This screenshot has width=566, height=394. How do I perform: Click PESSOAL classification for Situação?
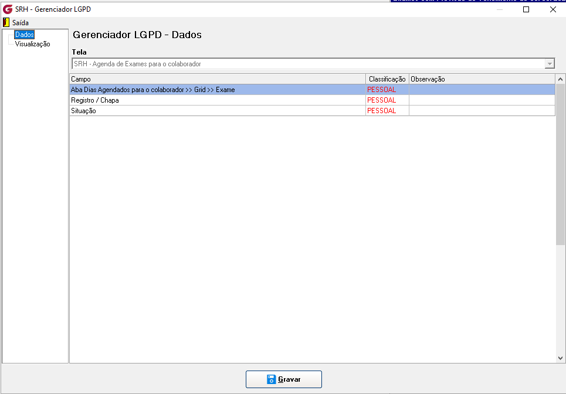[x=382, y=111]
